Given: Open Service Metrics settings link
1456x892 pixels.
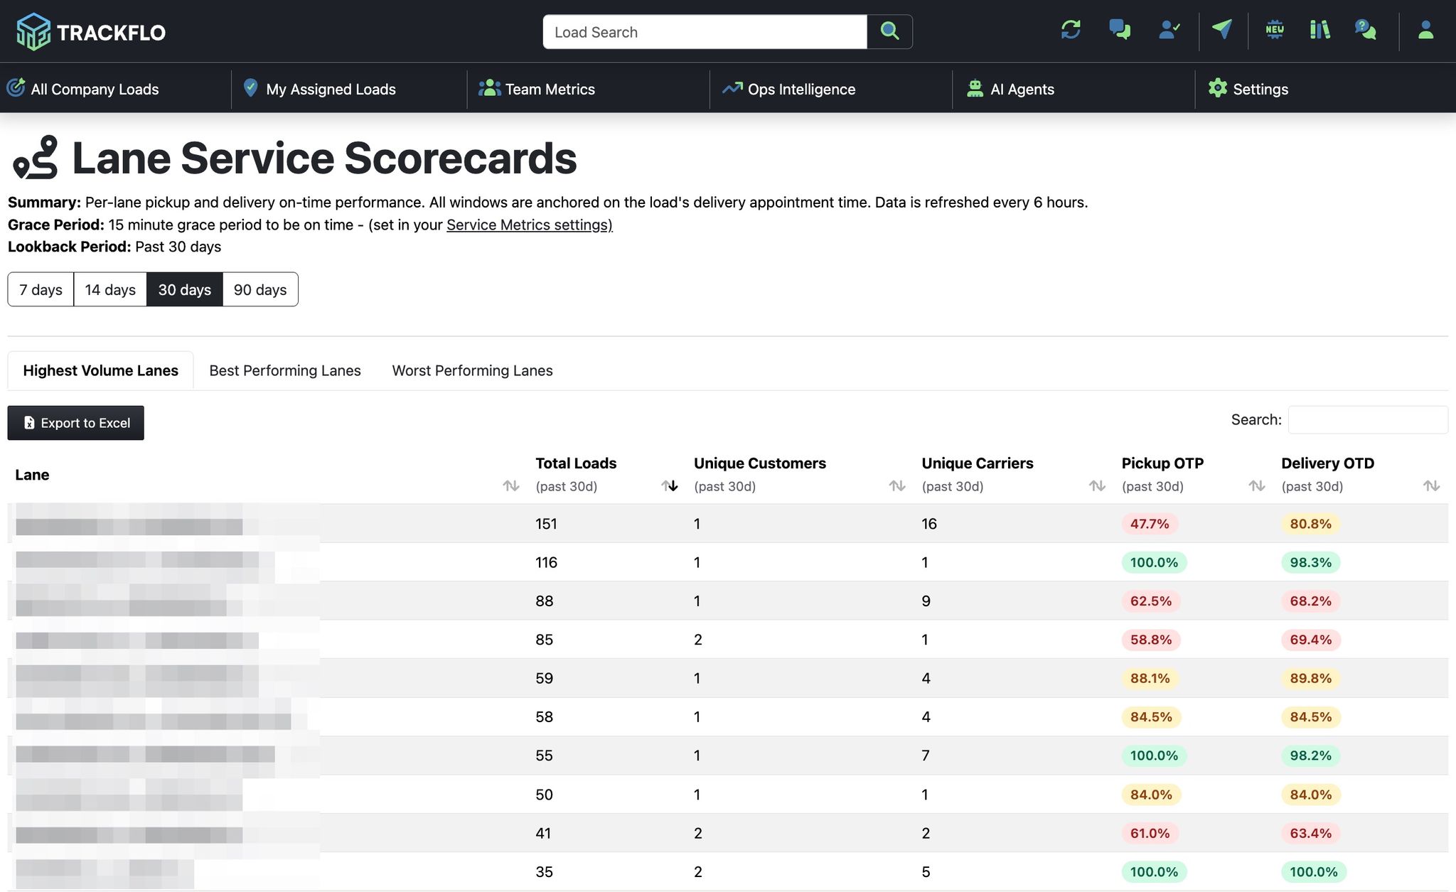Looking at the screenshot, I should (x=529, y=225).
